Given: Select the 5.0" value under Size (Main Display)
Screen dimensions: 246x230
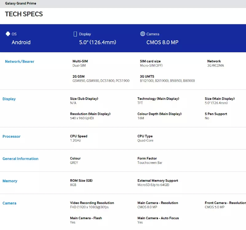Looking at the screenshot, I should [x=216, y=103].
